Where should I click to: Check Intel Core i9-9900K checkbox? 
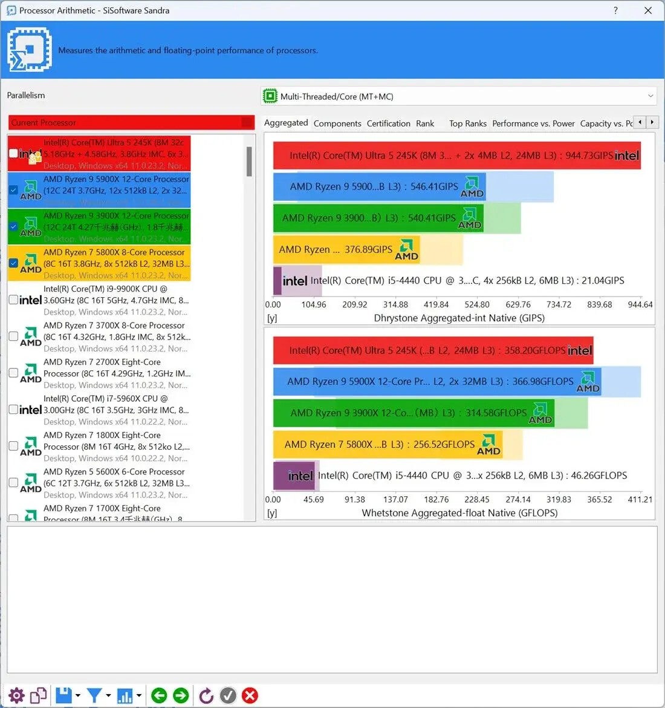pos(13,300)
